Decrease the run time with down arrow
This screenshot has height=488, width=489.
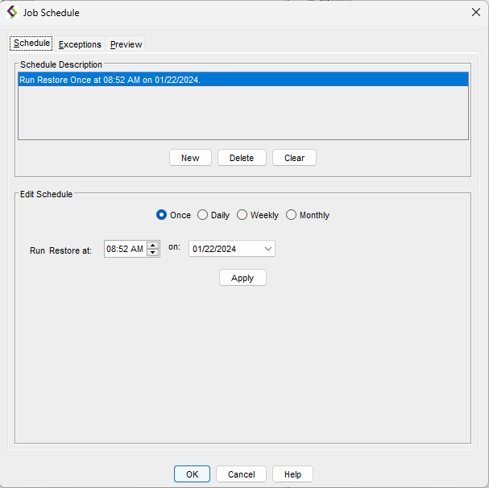pyautogui.click(x=153, y=254)
